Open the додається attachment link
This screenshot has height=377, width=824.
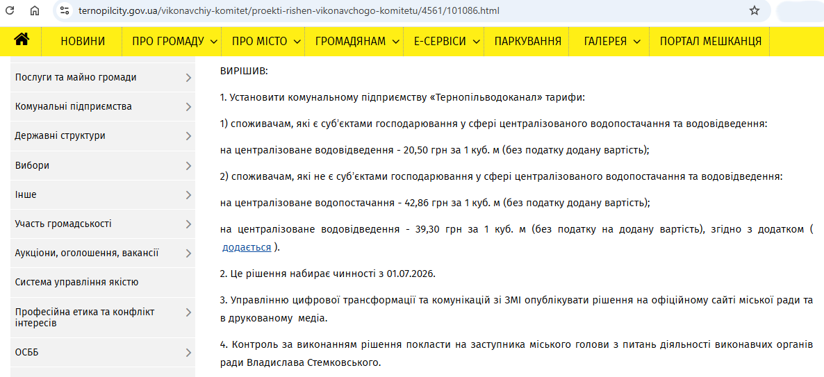(x=247, y=247)
